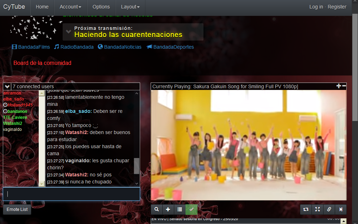Select user elba_sado in the user list
The height and width of the screenshot is (224, 358).
13,99
